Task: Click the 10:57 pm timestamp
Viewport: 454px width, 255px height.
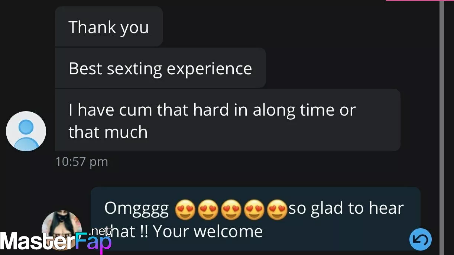Action: click(x=81, y=162)
